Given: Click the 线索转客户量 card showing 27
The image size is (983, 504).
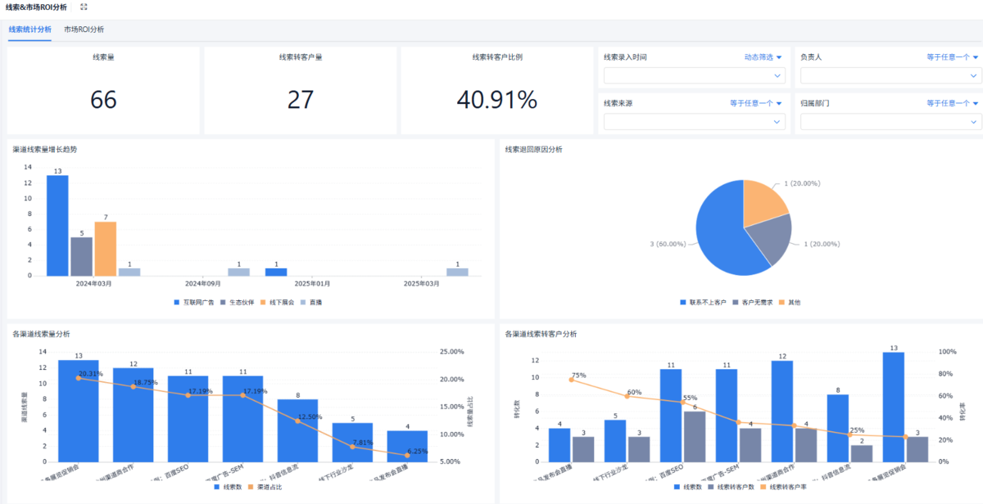Looking at the screenshot, I should (x=301, y=90).
